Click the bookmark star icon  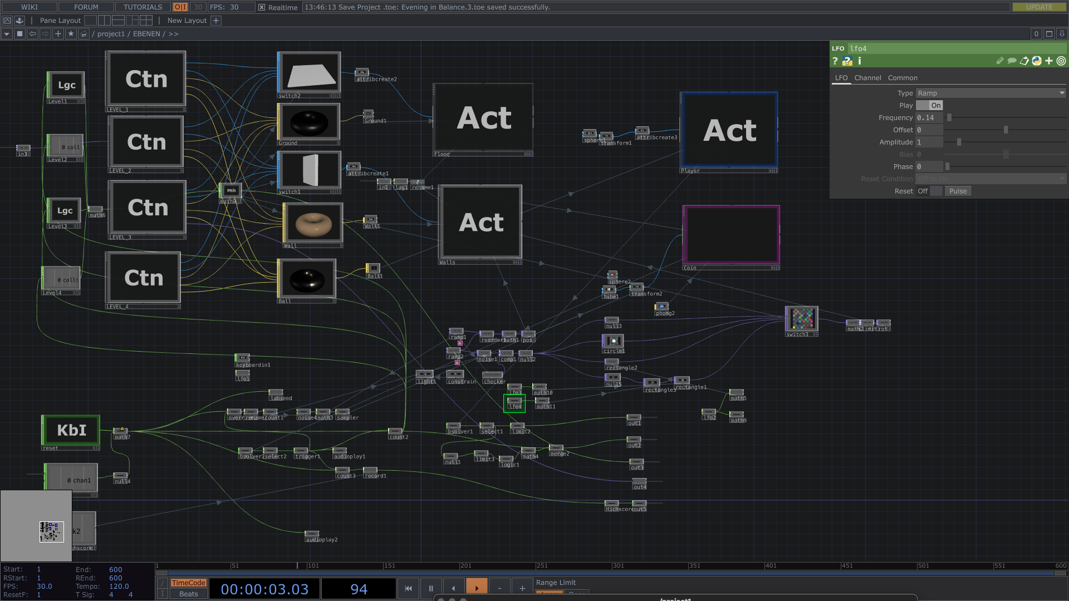tap(71, 34)
